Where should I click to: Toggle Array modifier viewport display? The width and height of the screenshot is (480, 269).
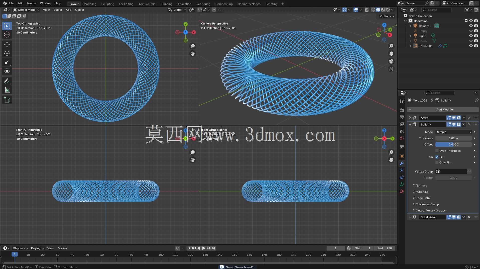[454, 118]
